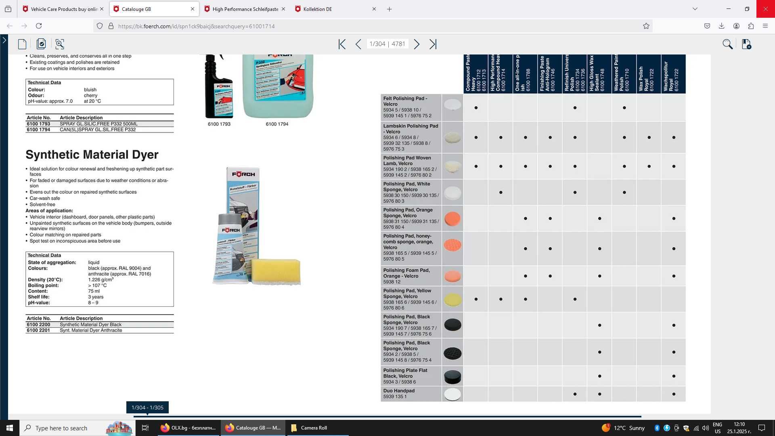
Task: Go back in browser history
Action: pyautogui.click(x=10, y=26)
